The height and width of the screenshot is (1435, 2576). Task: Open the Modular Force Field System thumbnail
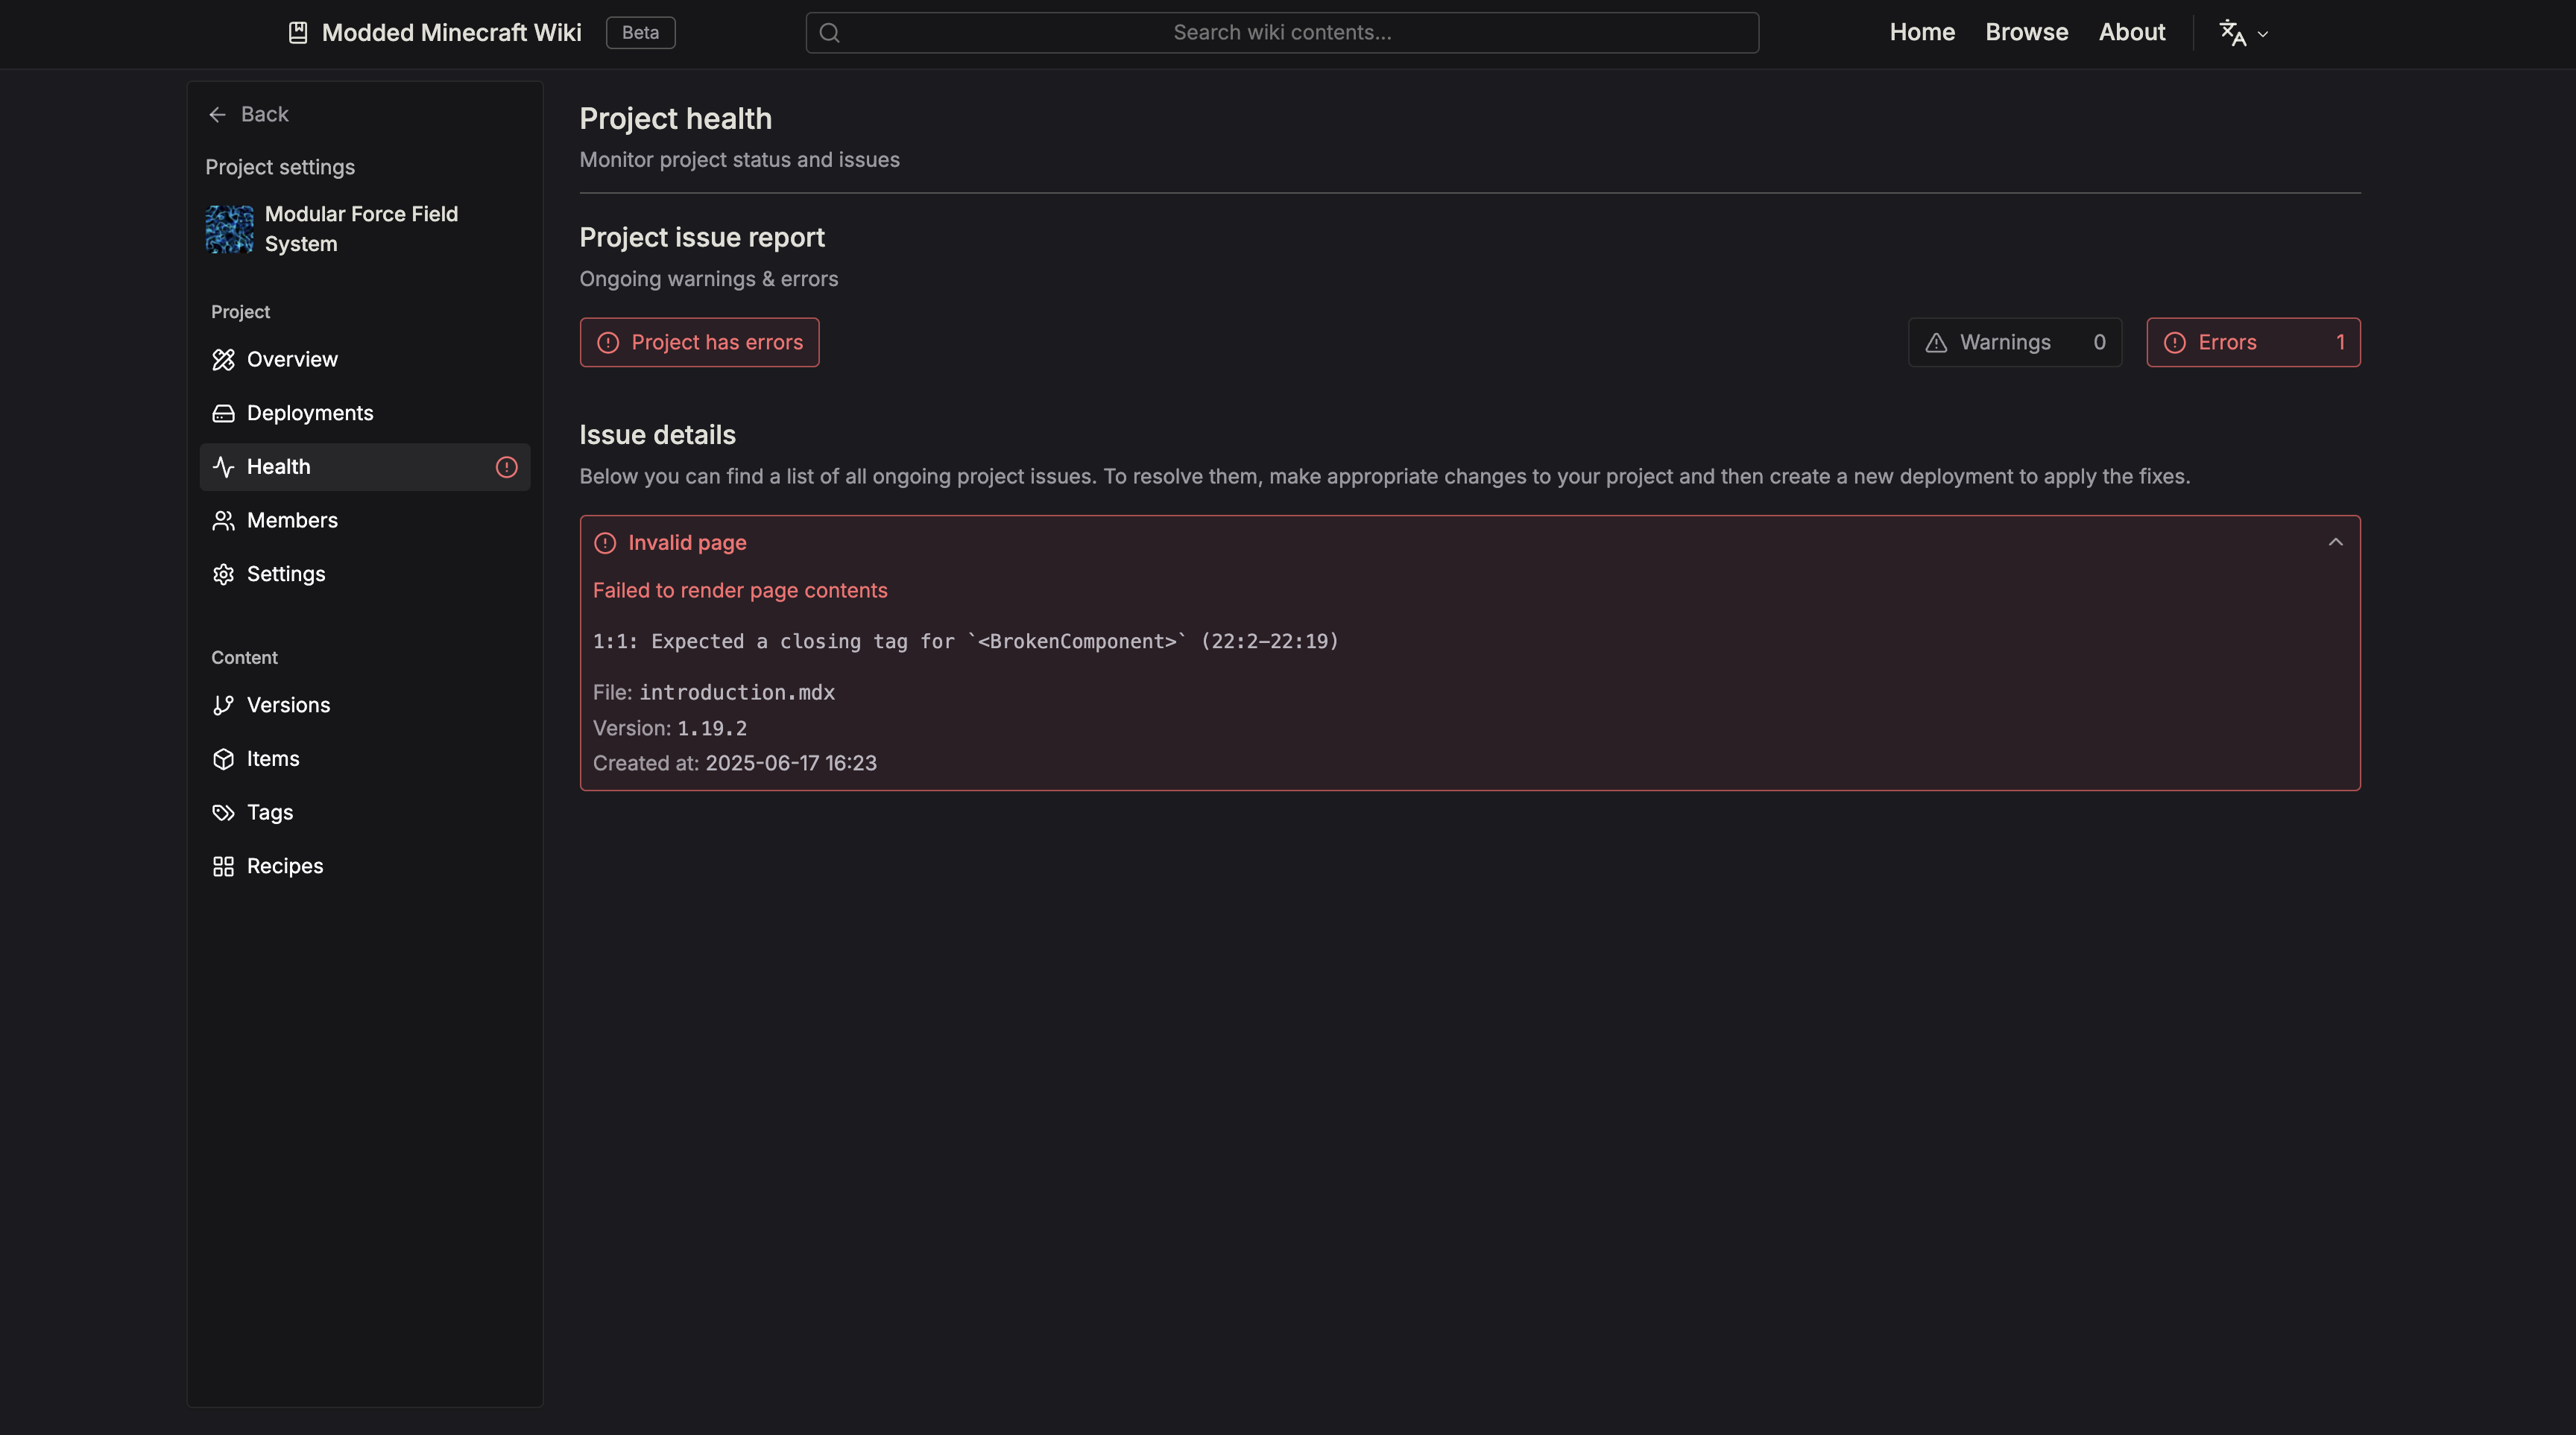(229, 229)
